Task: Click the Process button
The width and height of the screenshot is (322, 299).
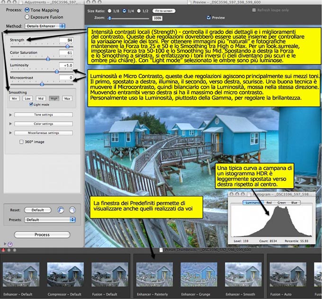Action: coord(42,235)
